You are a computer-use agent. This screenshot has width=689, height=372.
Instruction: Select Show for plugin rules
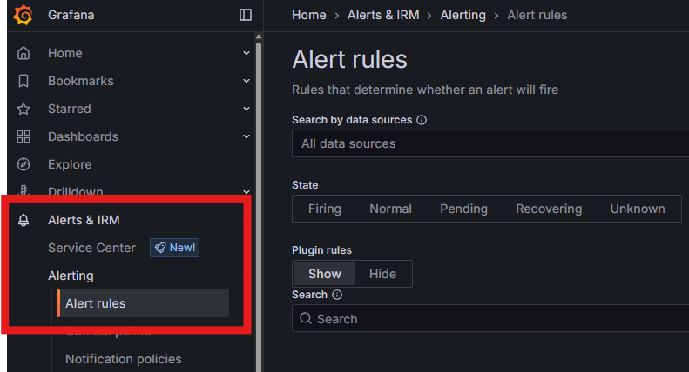(x=325, y=274)
